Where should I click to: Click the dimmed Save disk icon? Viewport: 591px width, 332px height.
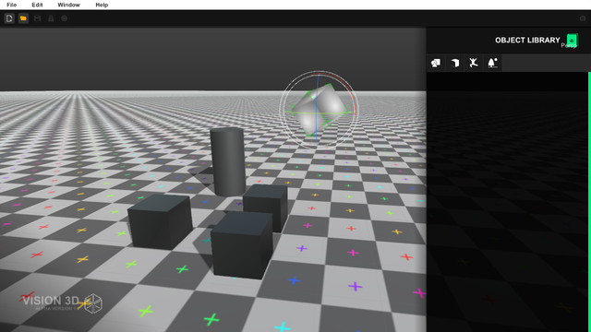[37, 18]
